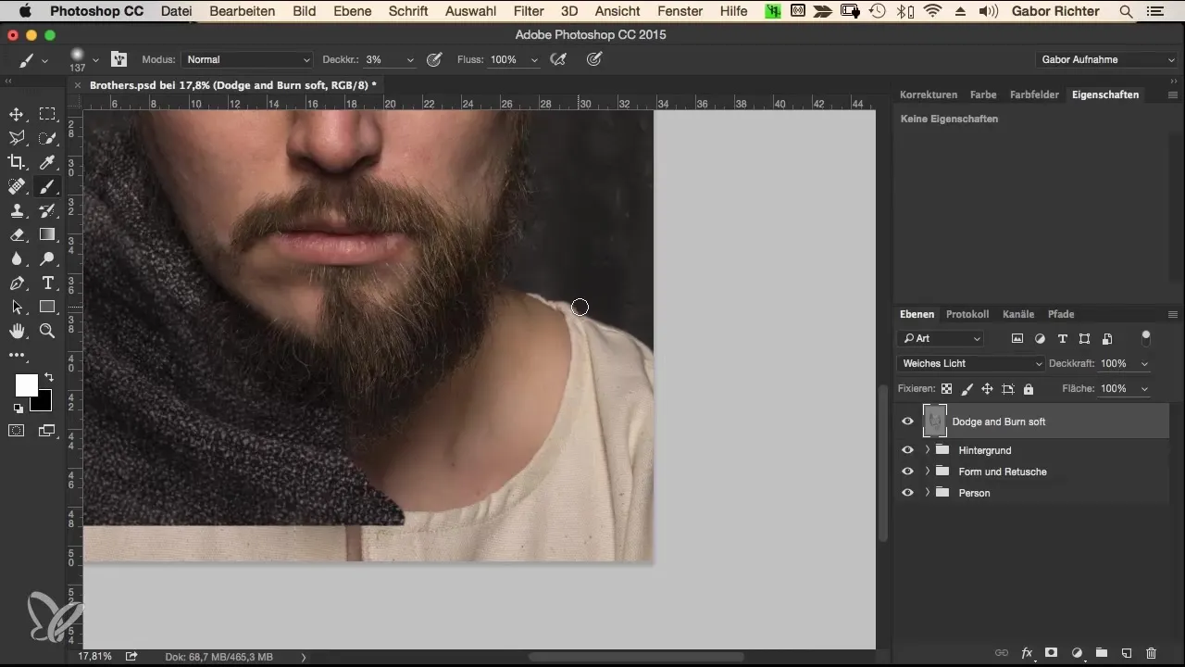Open the brush preset picker

tap(94, 60)
